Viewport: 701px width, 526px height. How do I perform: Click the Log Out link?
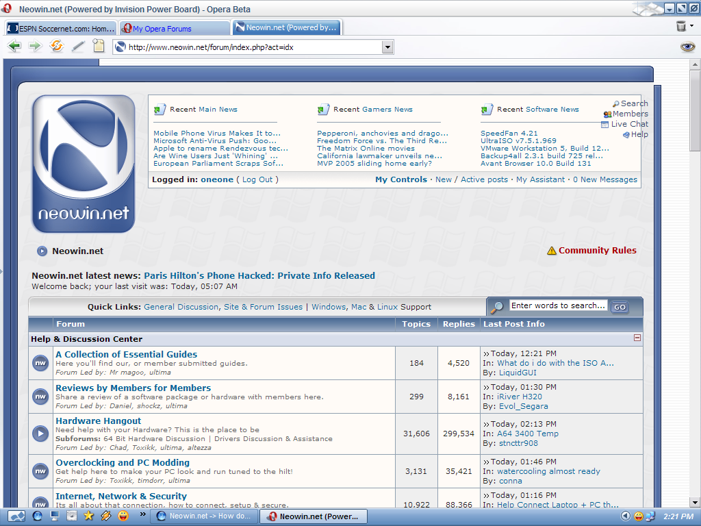point(257,179)
